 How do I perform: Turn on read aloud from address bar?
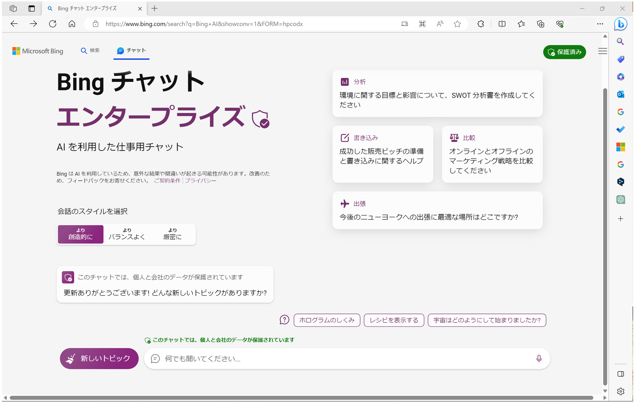(440, 24)
